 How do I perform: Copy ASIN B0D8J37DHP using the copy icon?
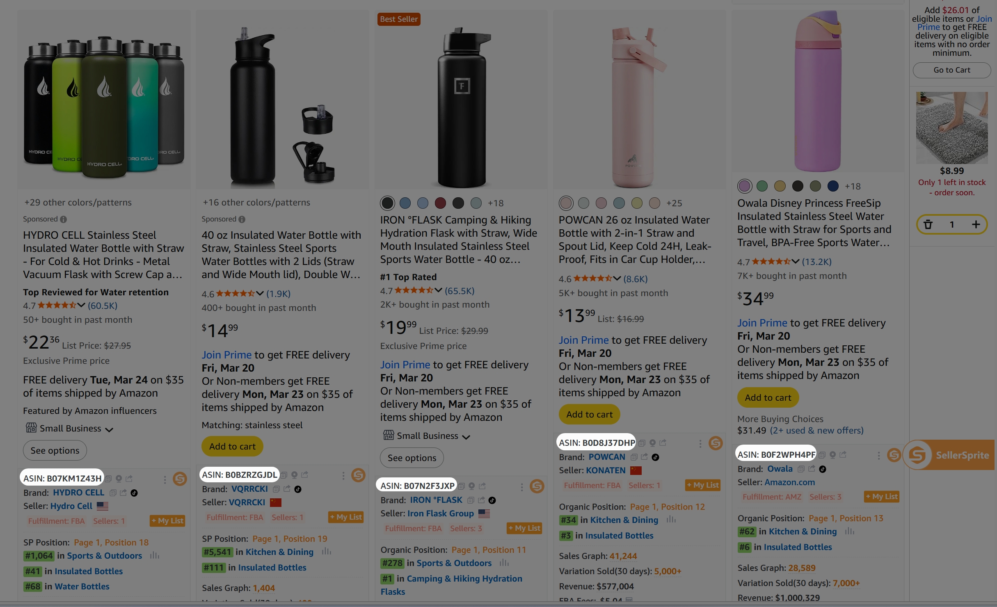(x=642, y=443)
